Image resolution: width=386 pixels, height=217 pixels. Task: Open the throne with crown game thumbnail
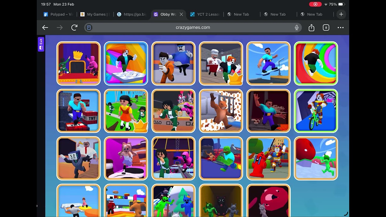click(78, 63)
